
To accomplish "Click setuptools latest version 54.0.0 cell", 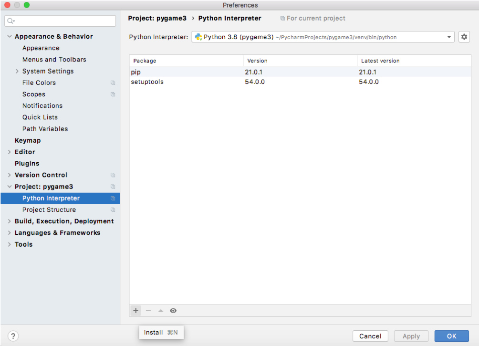I will point(369,82).
